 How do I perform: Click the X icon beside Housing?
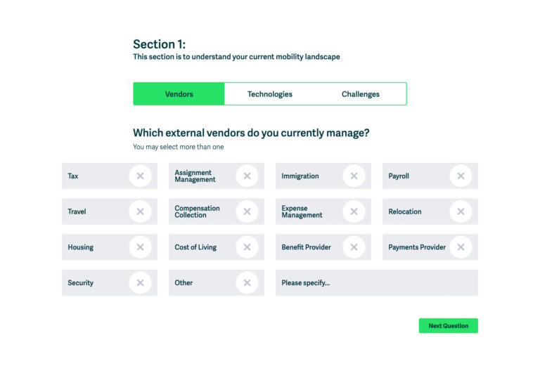140,247
